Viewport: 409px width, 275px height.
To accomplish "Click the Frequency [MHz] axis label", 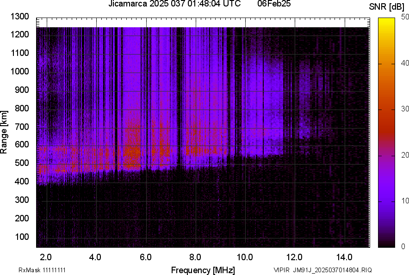I will click(x=203, y=270).
